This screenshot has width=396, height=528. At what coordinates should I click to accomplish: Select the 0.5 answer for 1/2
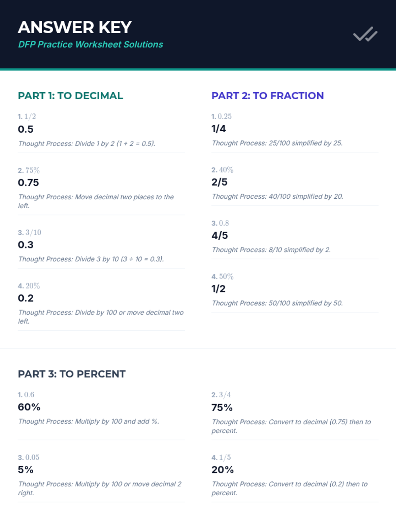point(26,129)
